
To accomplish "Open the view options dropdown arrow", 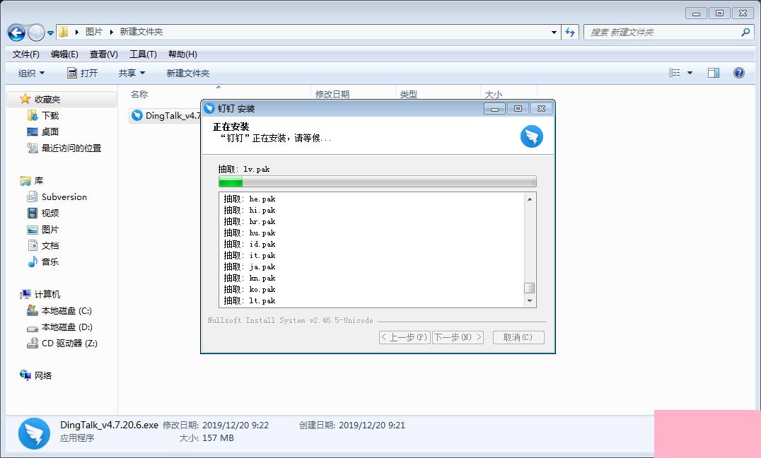I will click(690, 74).
